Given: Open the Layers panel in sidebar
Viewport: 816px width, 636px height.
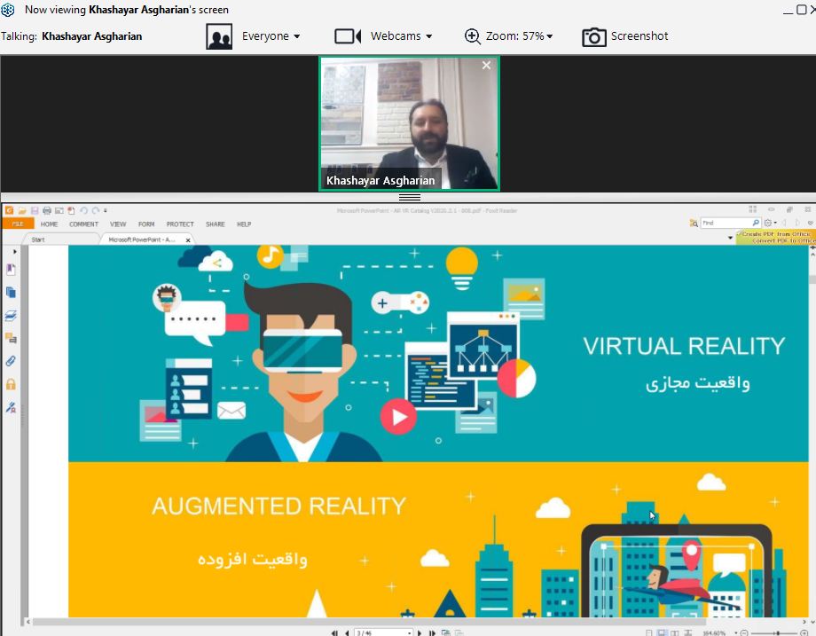Looking at the screenshot, I should coord(12,315).
